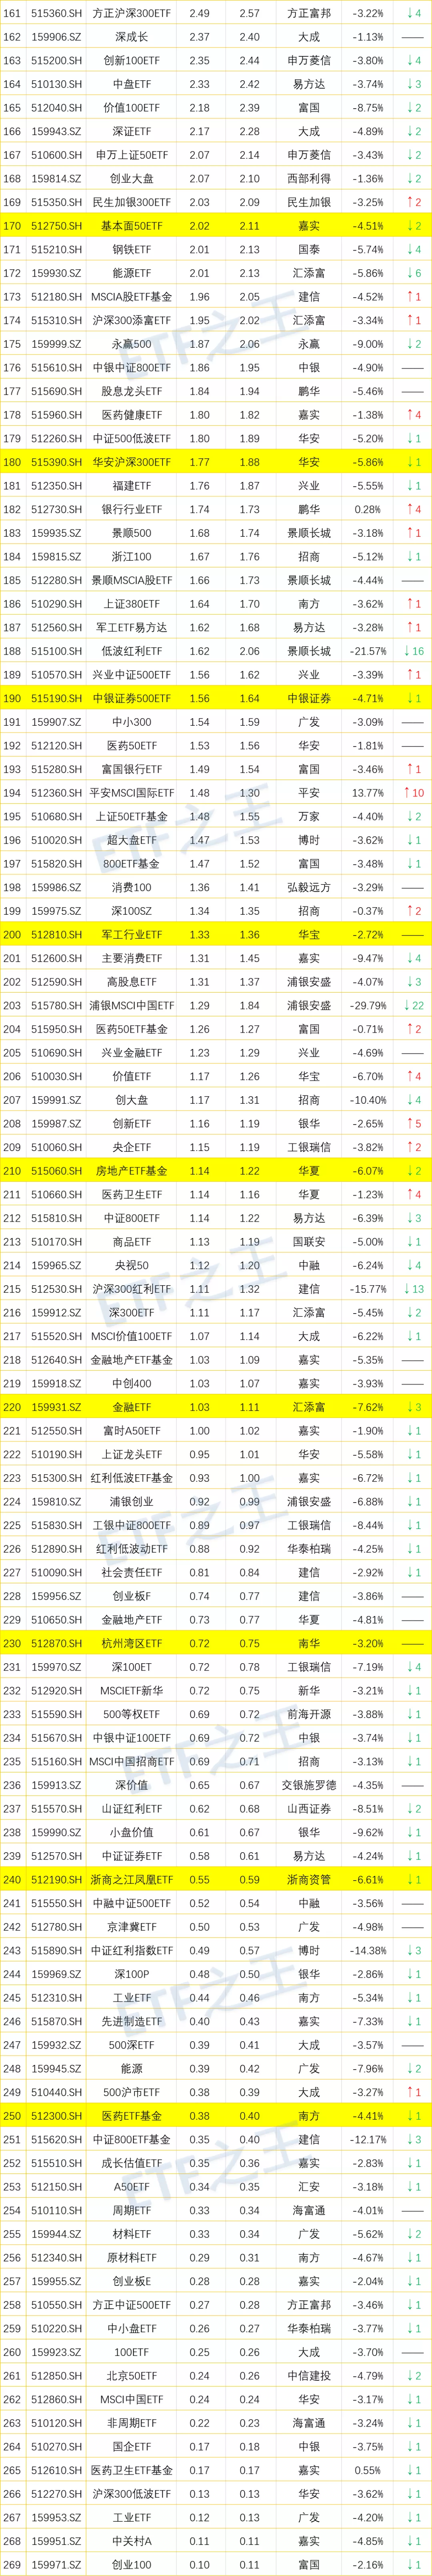This screenshot has height=2576, width=432.
Task: Select the 申万上证50ETF name cell
Action: (x=131, y=155)
